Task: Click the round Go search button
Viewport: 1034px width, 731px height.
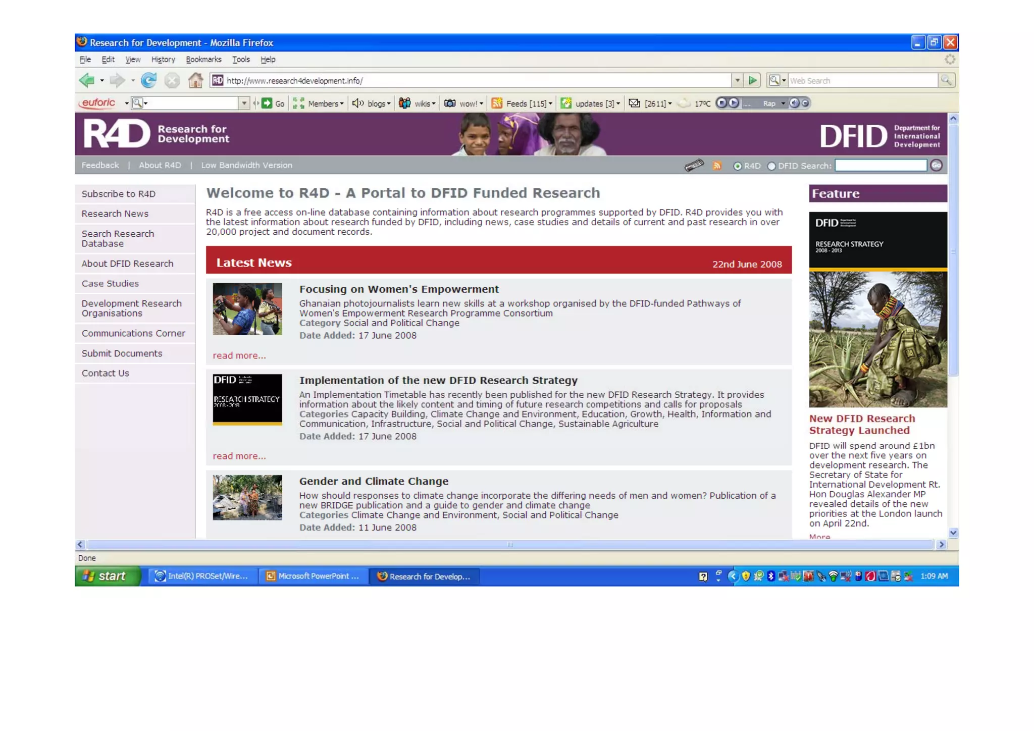Action: [936, 165]
